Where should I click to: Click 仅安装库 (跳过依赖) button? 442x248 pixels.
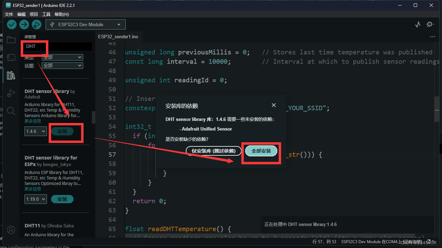point(214,151)
